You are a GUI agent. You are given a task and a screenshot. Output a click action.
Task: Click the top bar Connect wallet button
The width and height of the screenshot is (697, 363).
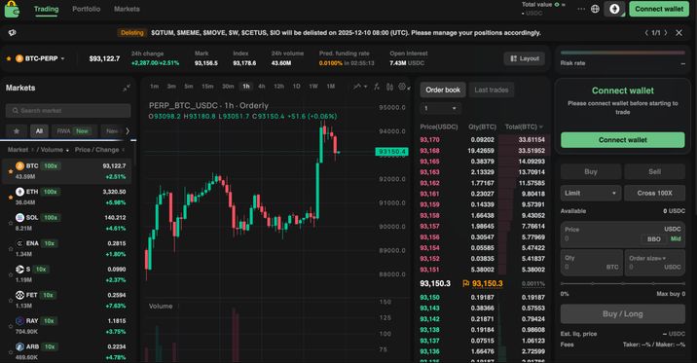(659, 9)
